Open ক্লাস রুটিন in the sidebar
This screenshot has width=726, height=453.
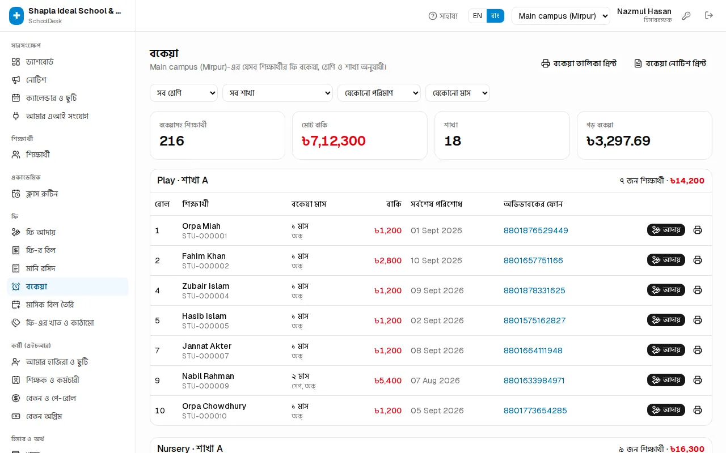[67, 194]
